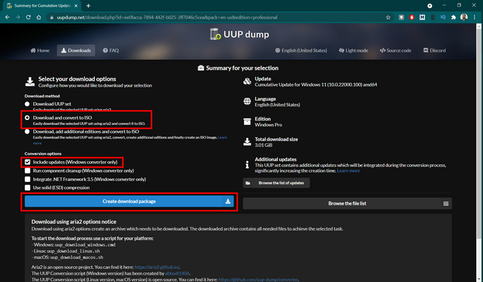The width and height of the screenshot is (483, 282).
Task: Open the github uup-dump converter link
Action: coord(258,279)
